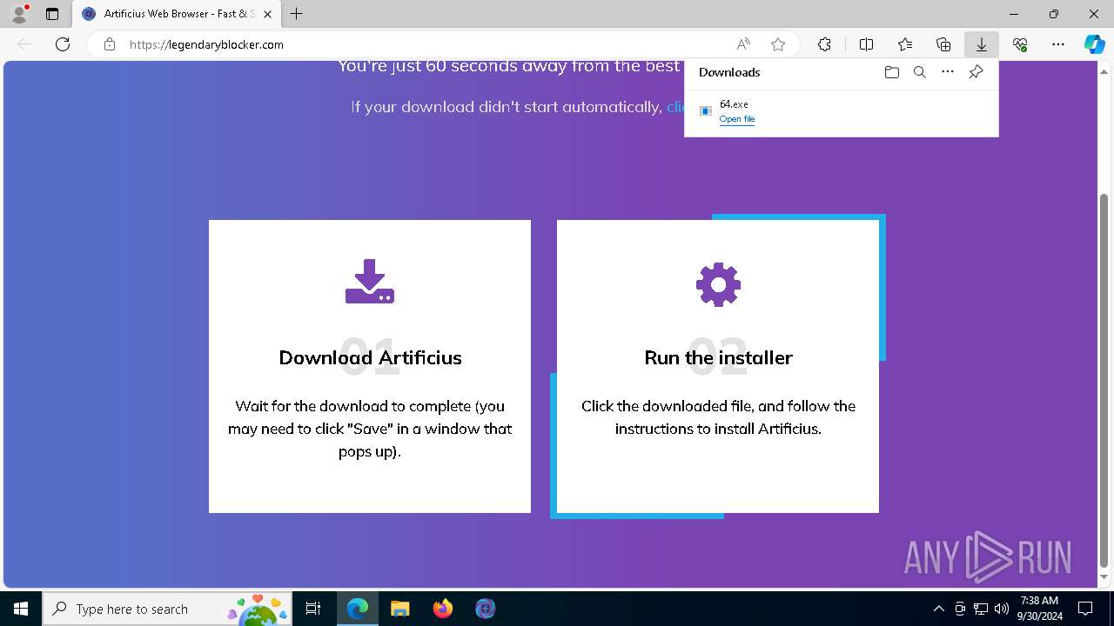Open Artificius browser taskbar icon
The image size is (1114, 626).
(485, 609)
